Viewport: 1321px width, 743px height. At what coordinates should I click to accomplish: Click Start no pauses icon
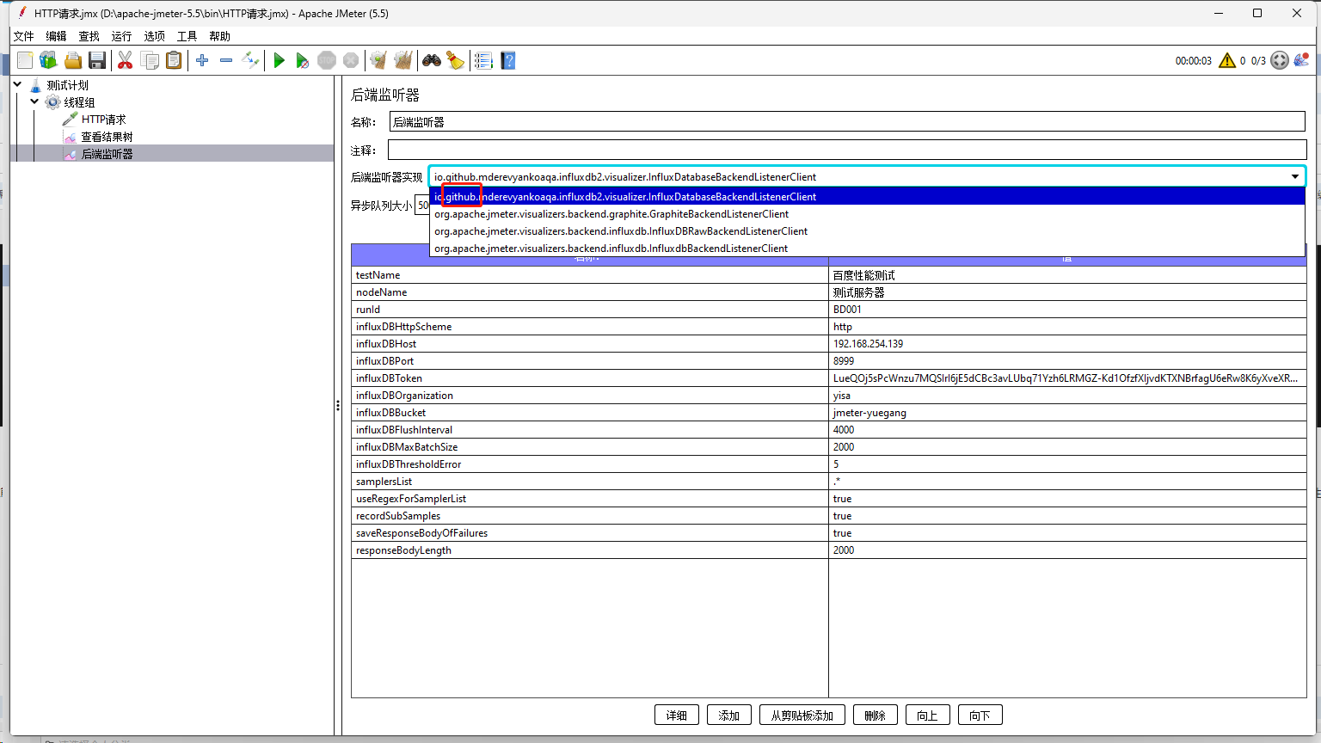303,60
